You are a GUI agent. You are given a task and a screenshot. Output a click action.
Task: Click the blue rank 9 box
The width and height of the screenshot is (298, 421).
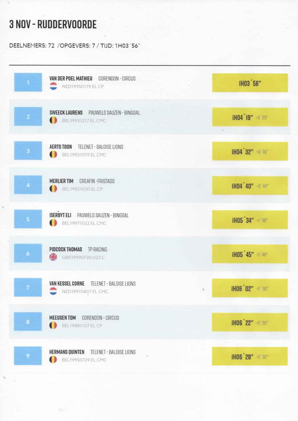(28, 356)
